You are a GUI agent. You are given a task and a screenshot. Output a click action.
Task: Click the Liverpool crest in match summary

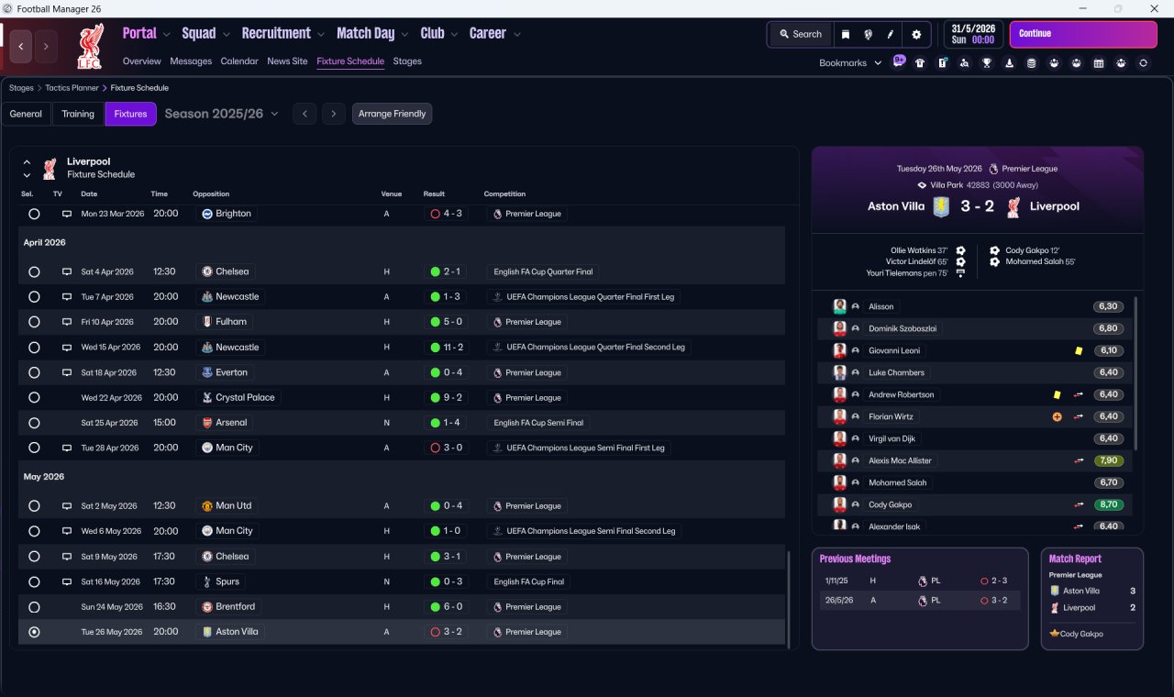[1013, 206]
